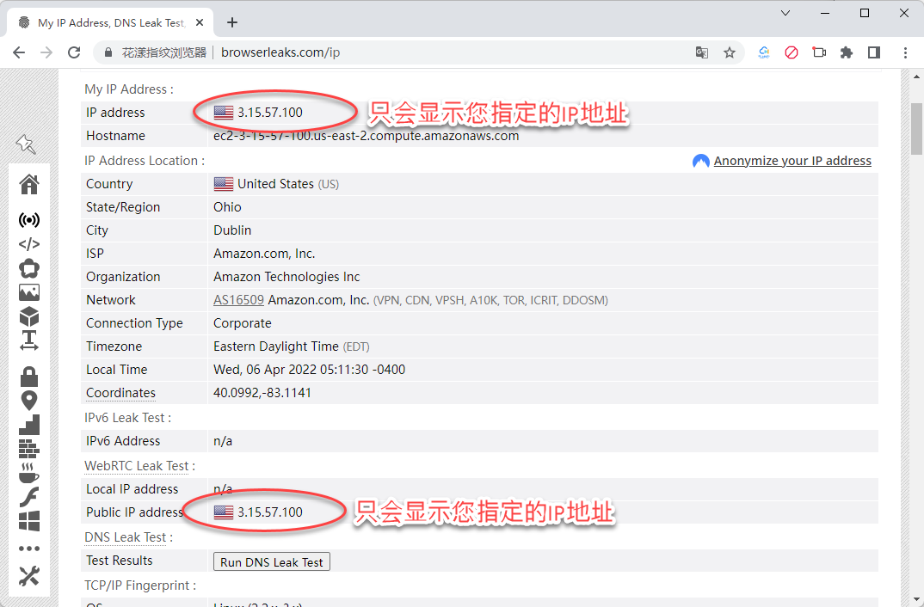
Task: Select the Local Time value Wed, 06 Apr 2022
Action: pyautogui.click(x=310, y=370)
